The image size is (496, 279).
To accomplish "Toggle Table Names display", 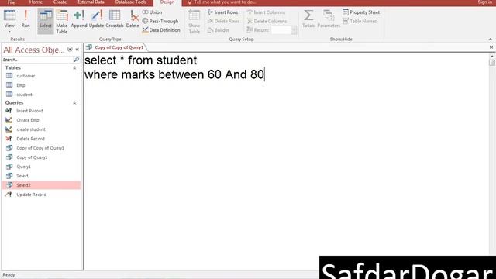I will coord(360,21).
